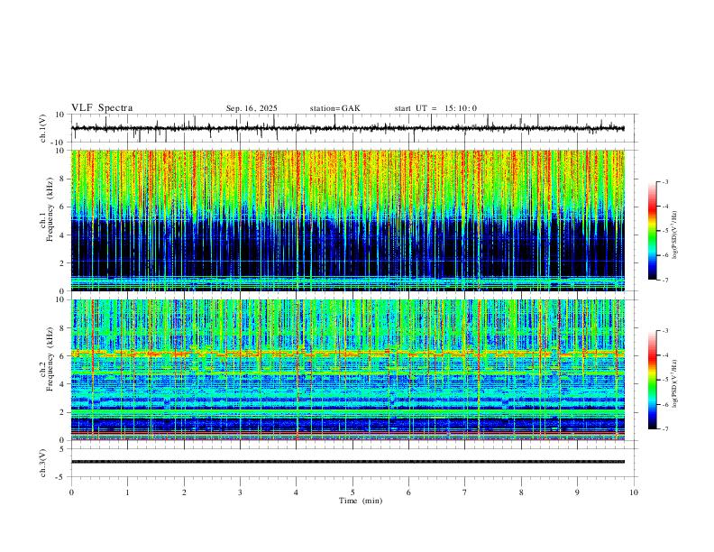Screen dimensions: 714x552
Task: Click the 'ch.3(V)' axis label
Action: [43, 463]
